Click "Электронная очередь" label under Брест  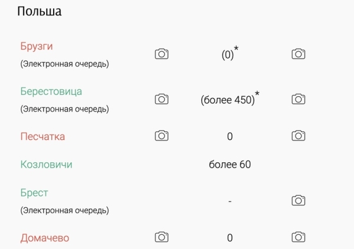[x=65, y=209]
